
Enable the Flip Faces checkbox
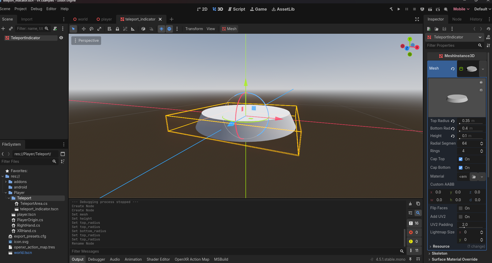coord(461,208)
